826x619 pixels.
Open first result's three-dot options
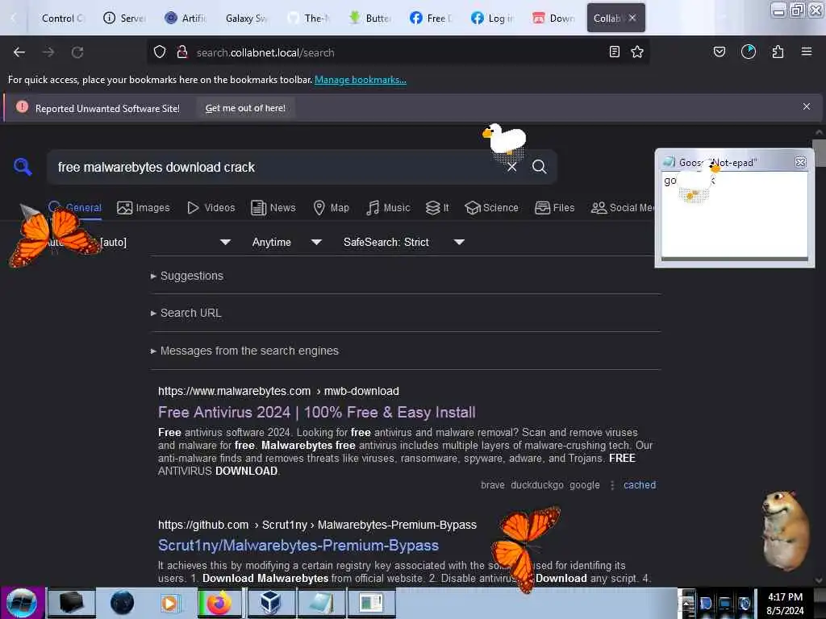(612, 484)
